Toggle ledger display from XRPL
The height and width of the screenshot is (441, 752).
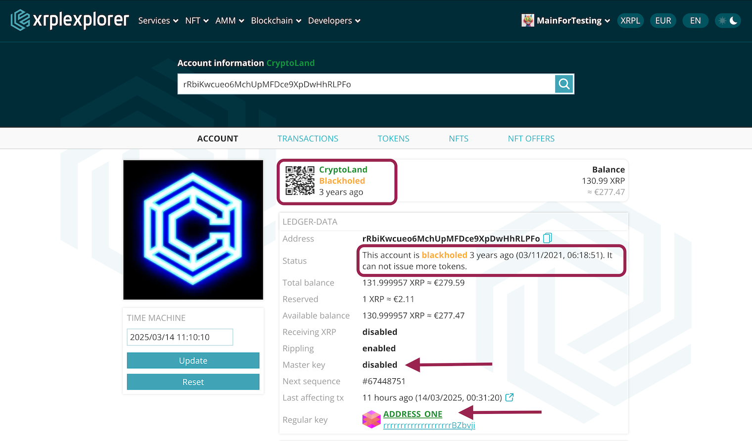point(630,20)
